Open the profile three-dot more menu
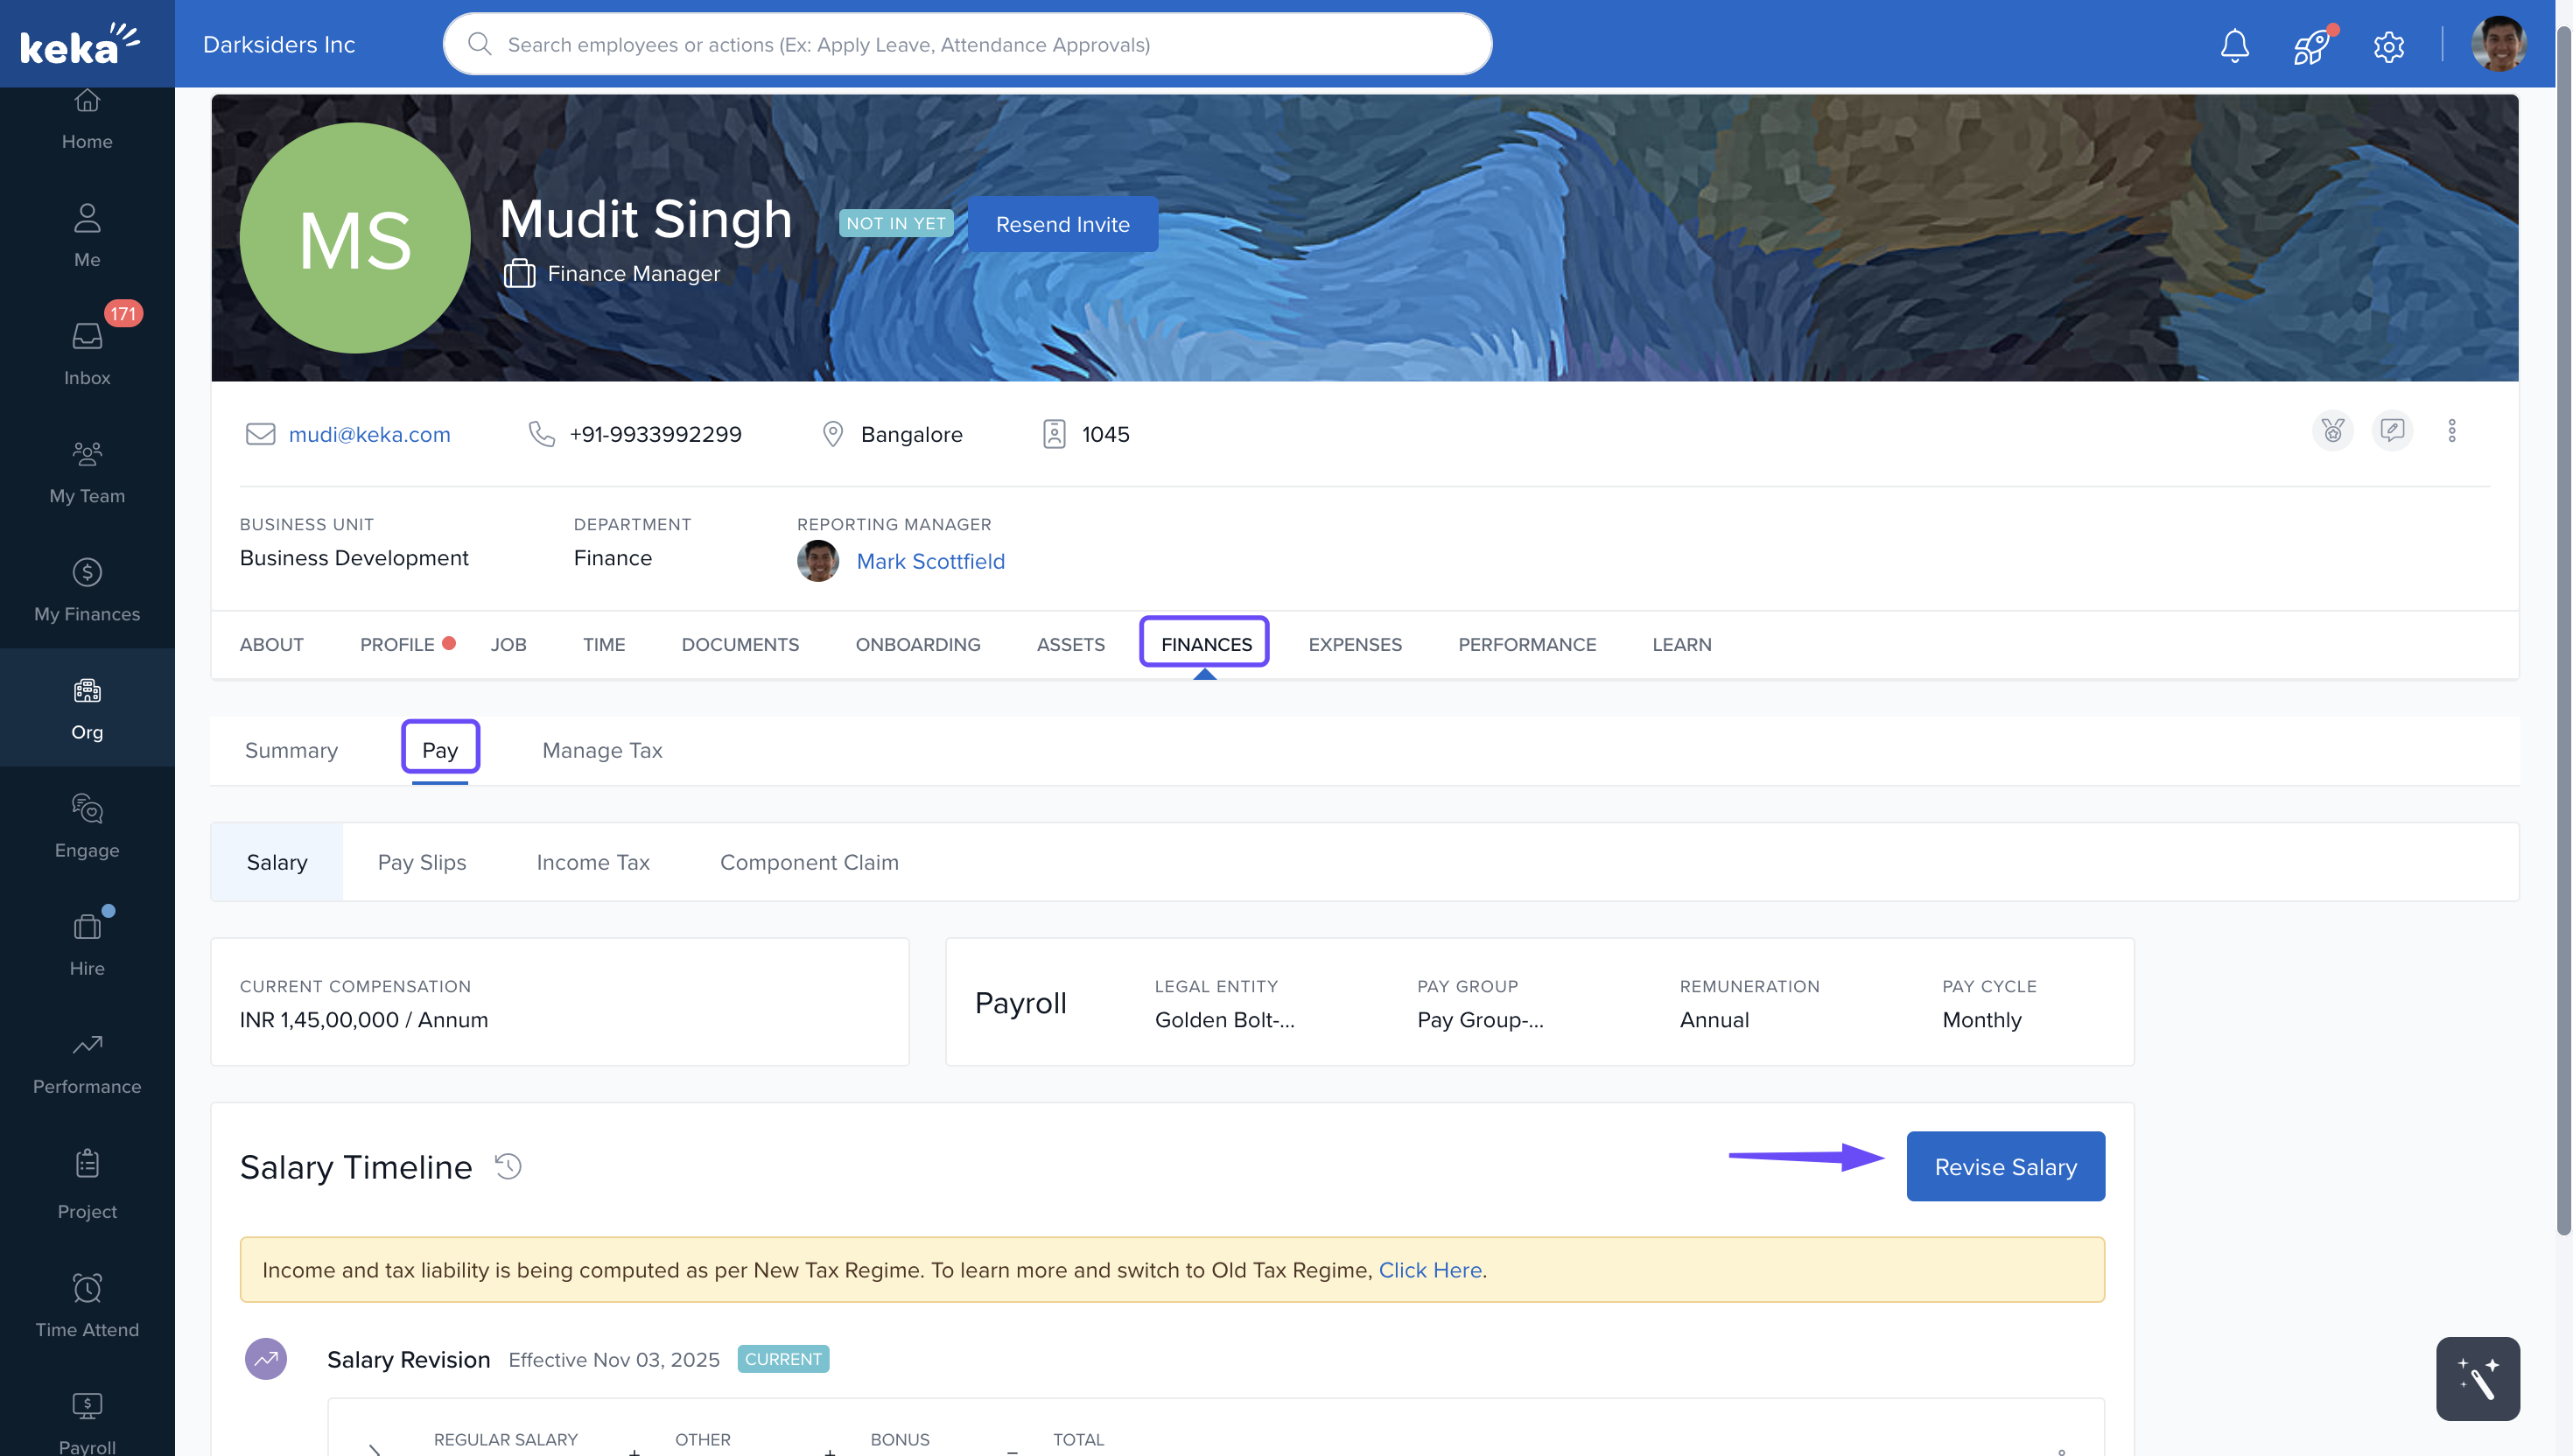This screenshot has width=2573, height=1456. 2451,431
